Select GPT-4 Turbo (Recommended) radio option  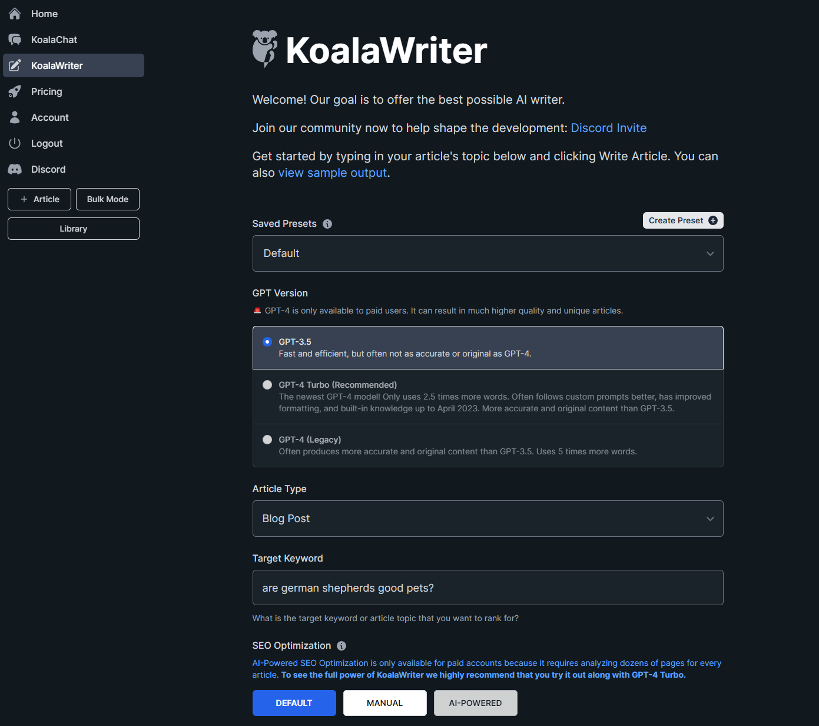(x=267, y=385)
